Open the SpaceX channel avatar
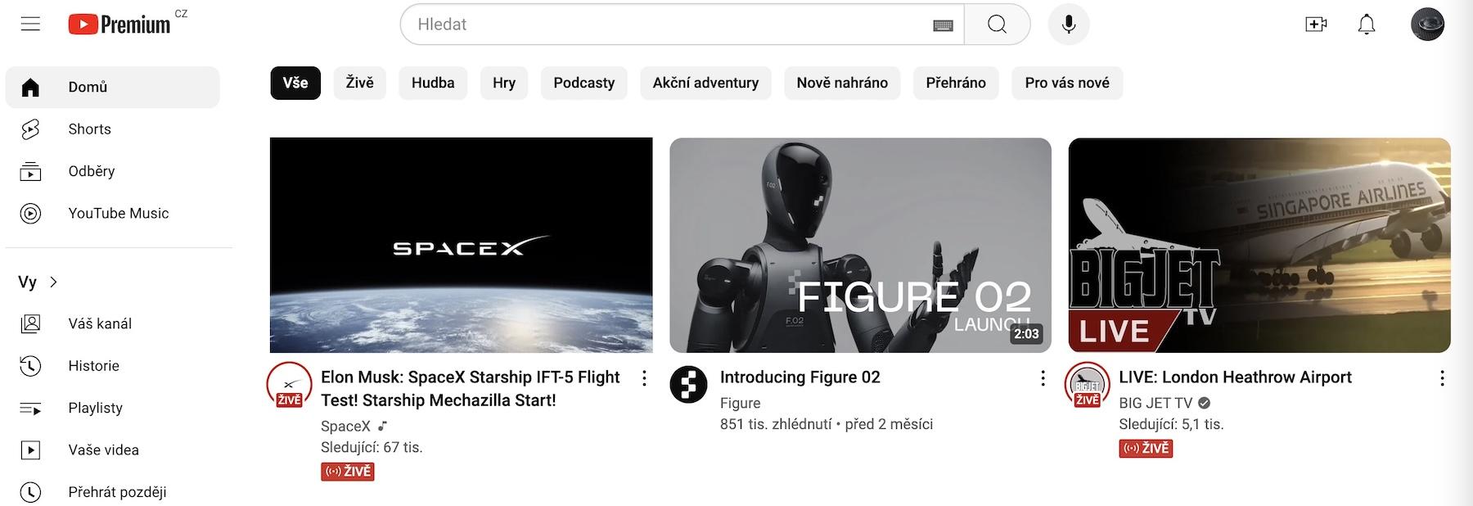Viewport: 1473px width, 506px height. [289, 384]
